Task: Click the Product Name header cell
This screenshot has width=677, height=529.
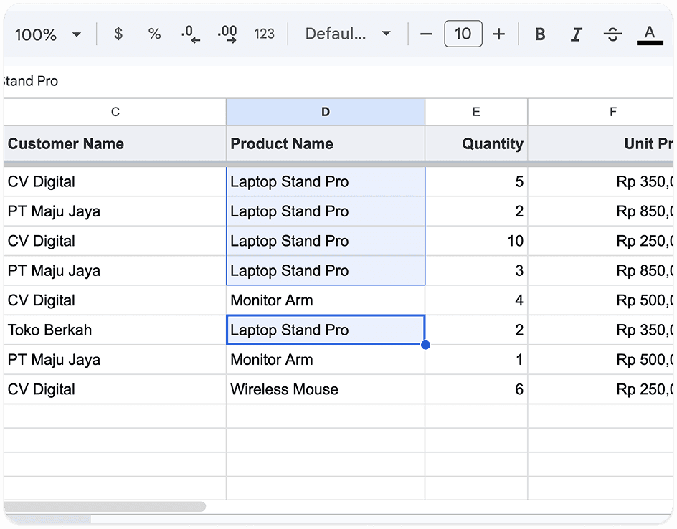Action: tap(326, 143)
